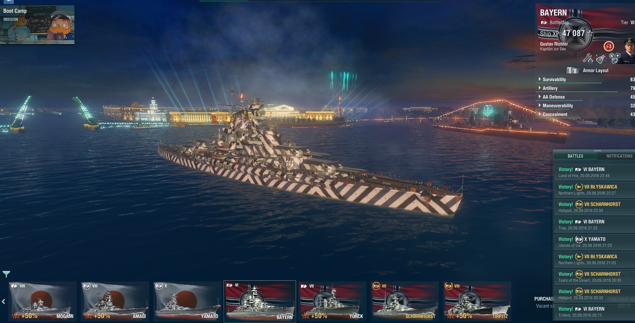
Task: Open the Boot Camp mission banner
Action: point(37,24)
